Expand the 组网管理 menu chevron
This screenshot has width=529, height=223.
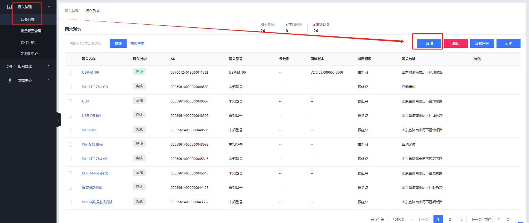[49, 66]
